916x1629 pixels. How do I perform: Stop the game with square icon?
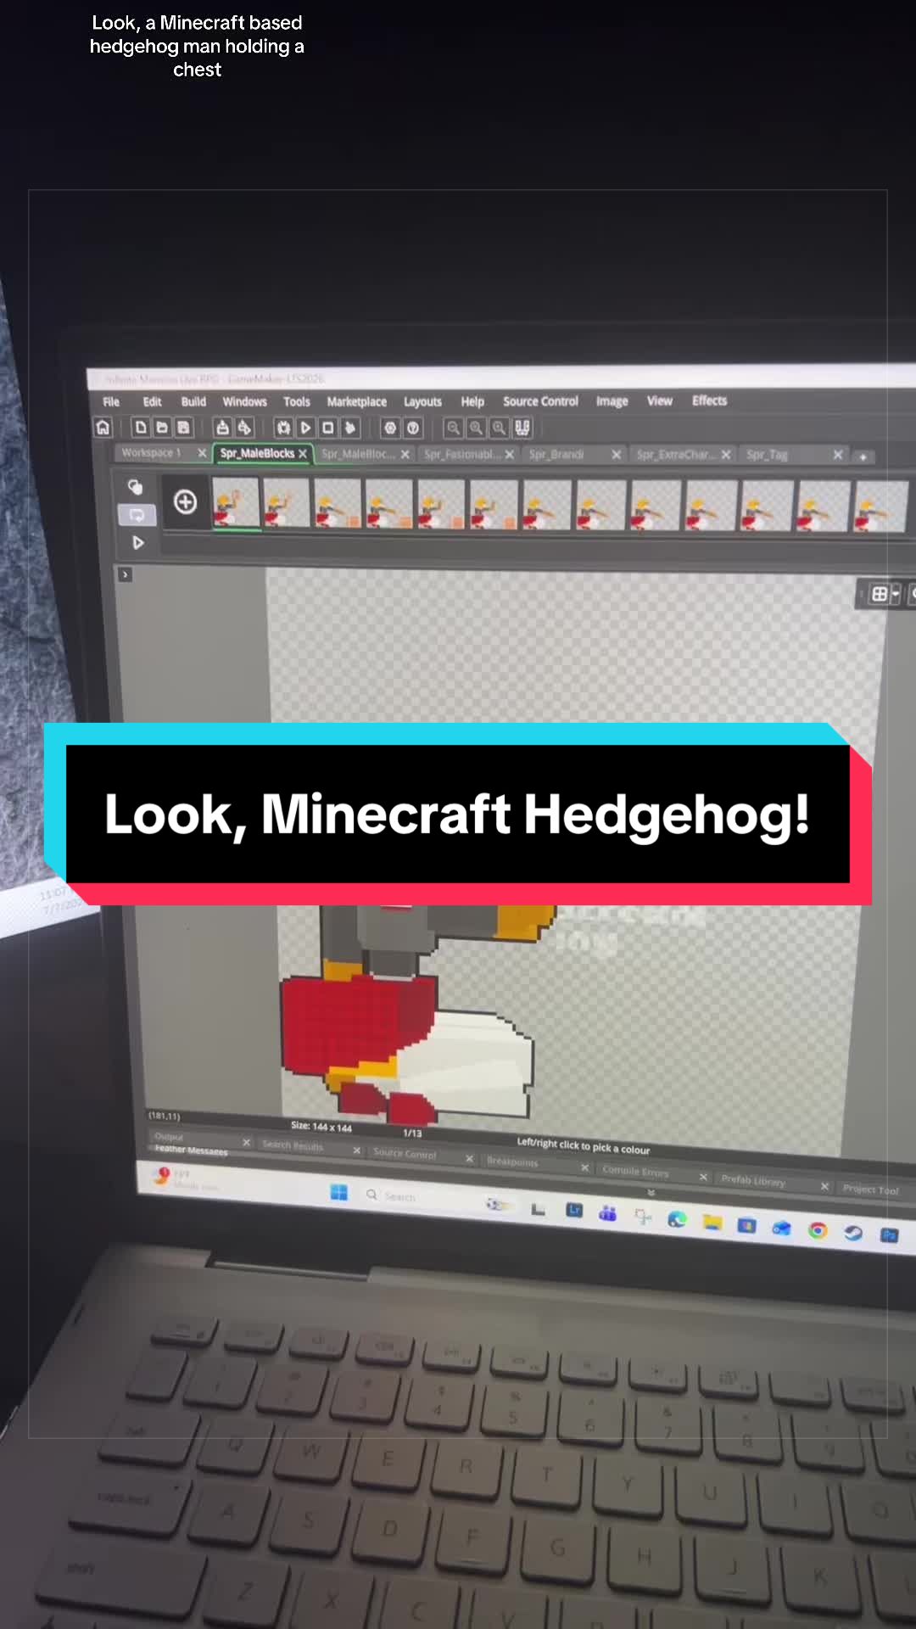(327, 428)
